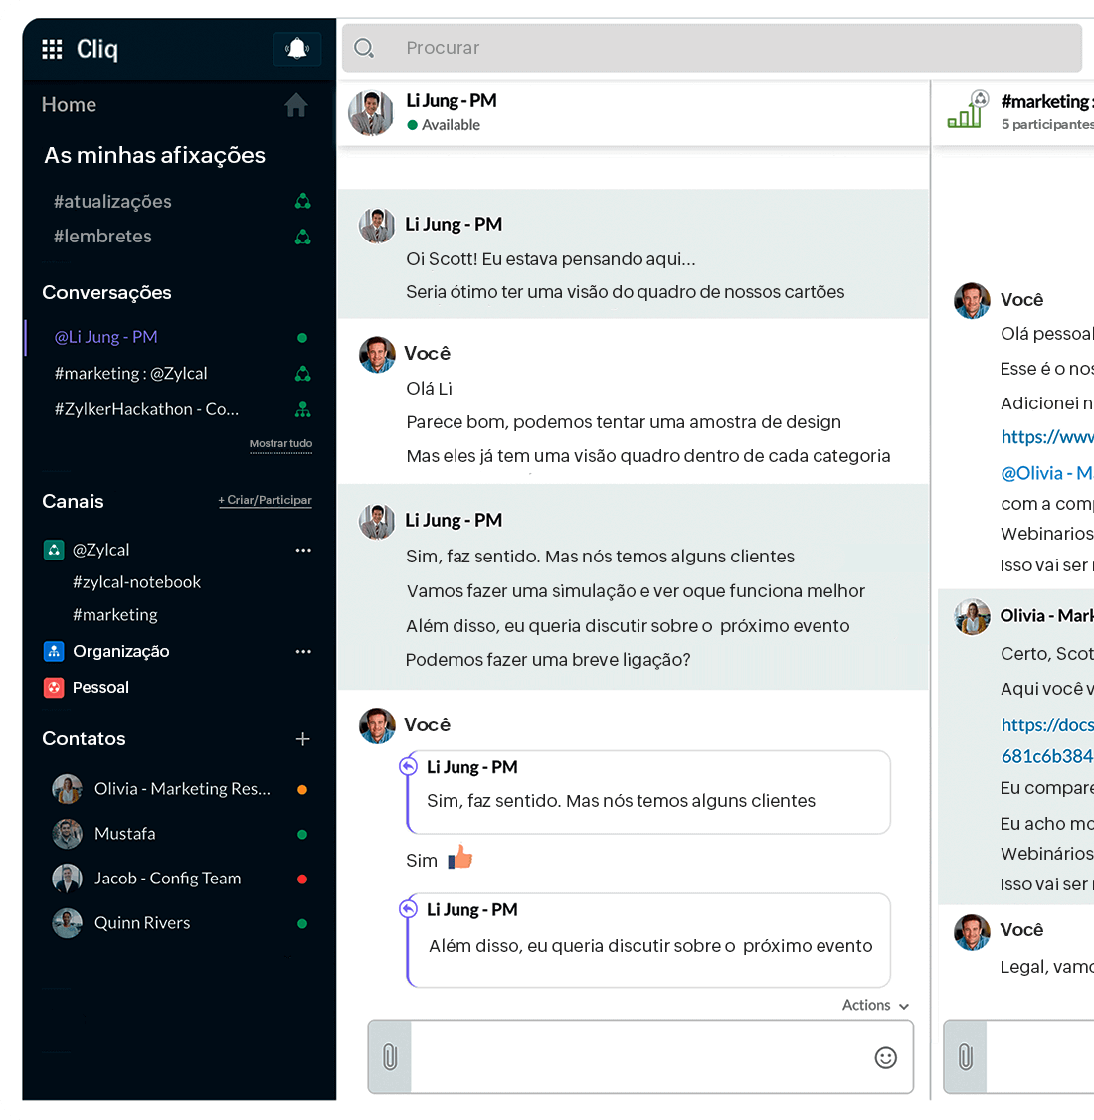The image size is (1094, 1120).
Task: Click Jacob's avatar in Contatos
Action: 68,879
